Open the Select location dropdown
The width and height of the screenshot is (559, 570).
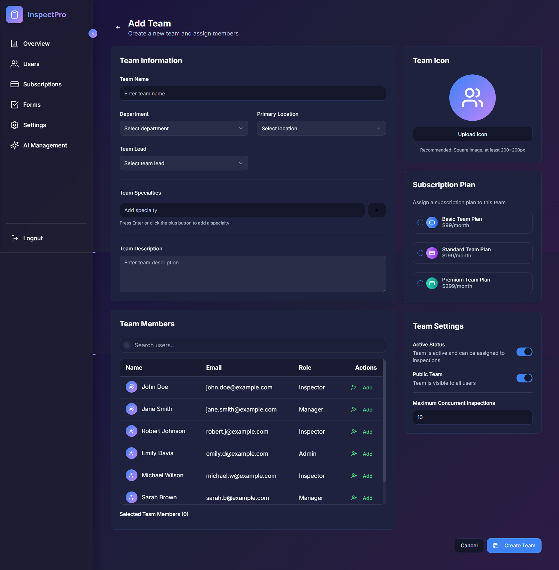click(x=321, y=129)
